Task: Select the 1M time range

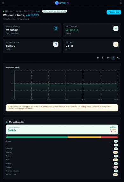Action: click(x=98, y=58)
